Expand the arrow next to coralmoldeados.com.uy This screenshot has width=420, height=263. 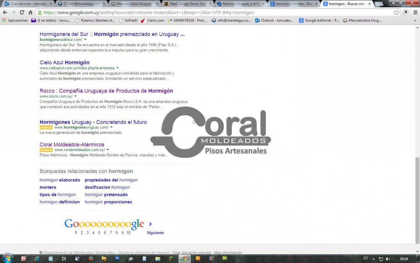pyautogui.click(x=108, y=149)
